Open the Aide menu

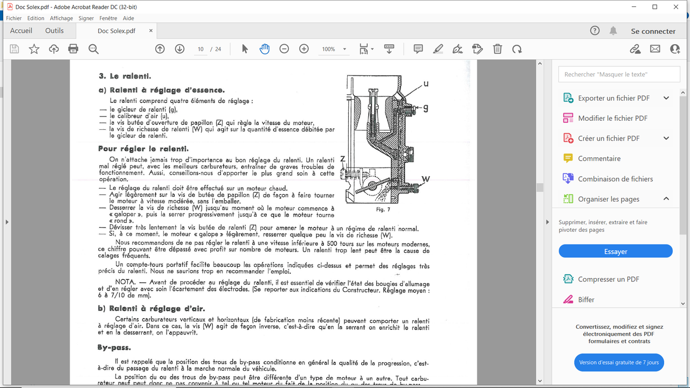coord(128,18)
